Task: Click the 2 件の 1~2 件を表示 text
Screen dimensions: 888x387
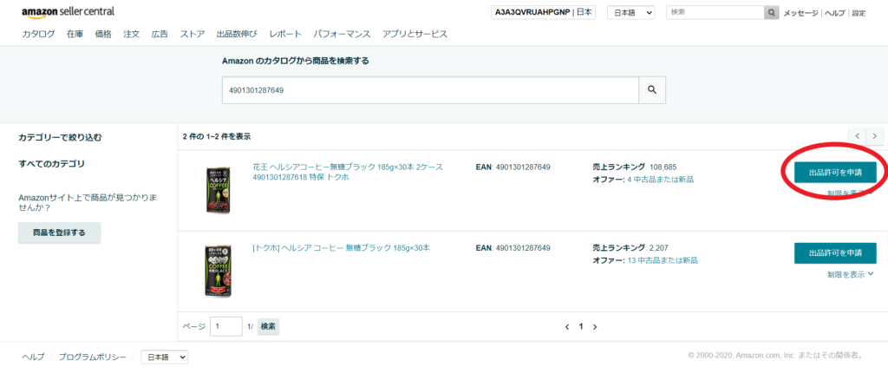Action: tap(216, 136)
